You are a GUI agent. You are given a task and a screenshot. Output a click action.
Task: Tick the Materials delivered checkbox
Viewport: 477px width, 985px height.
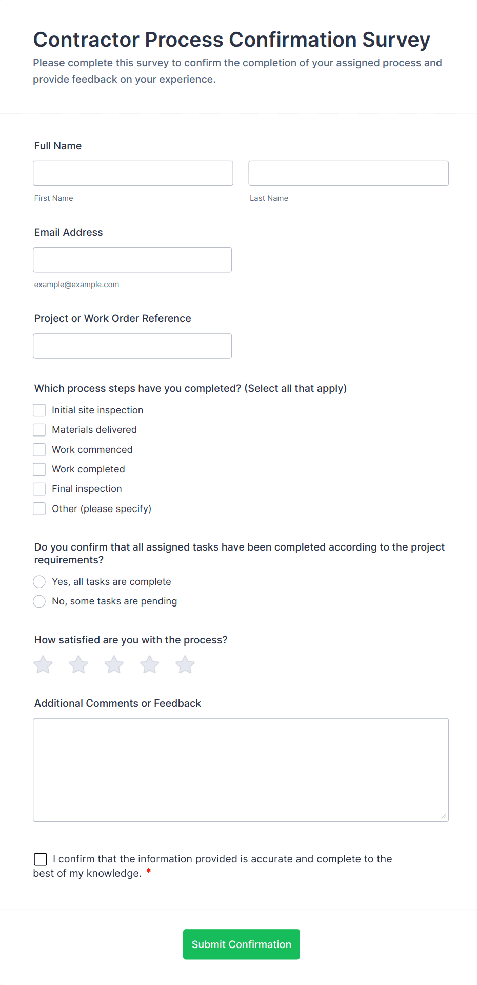39,430
